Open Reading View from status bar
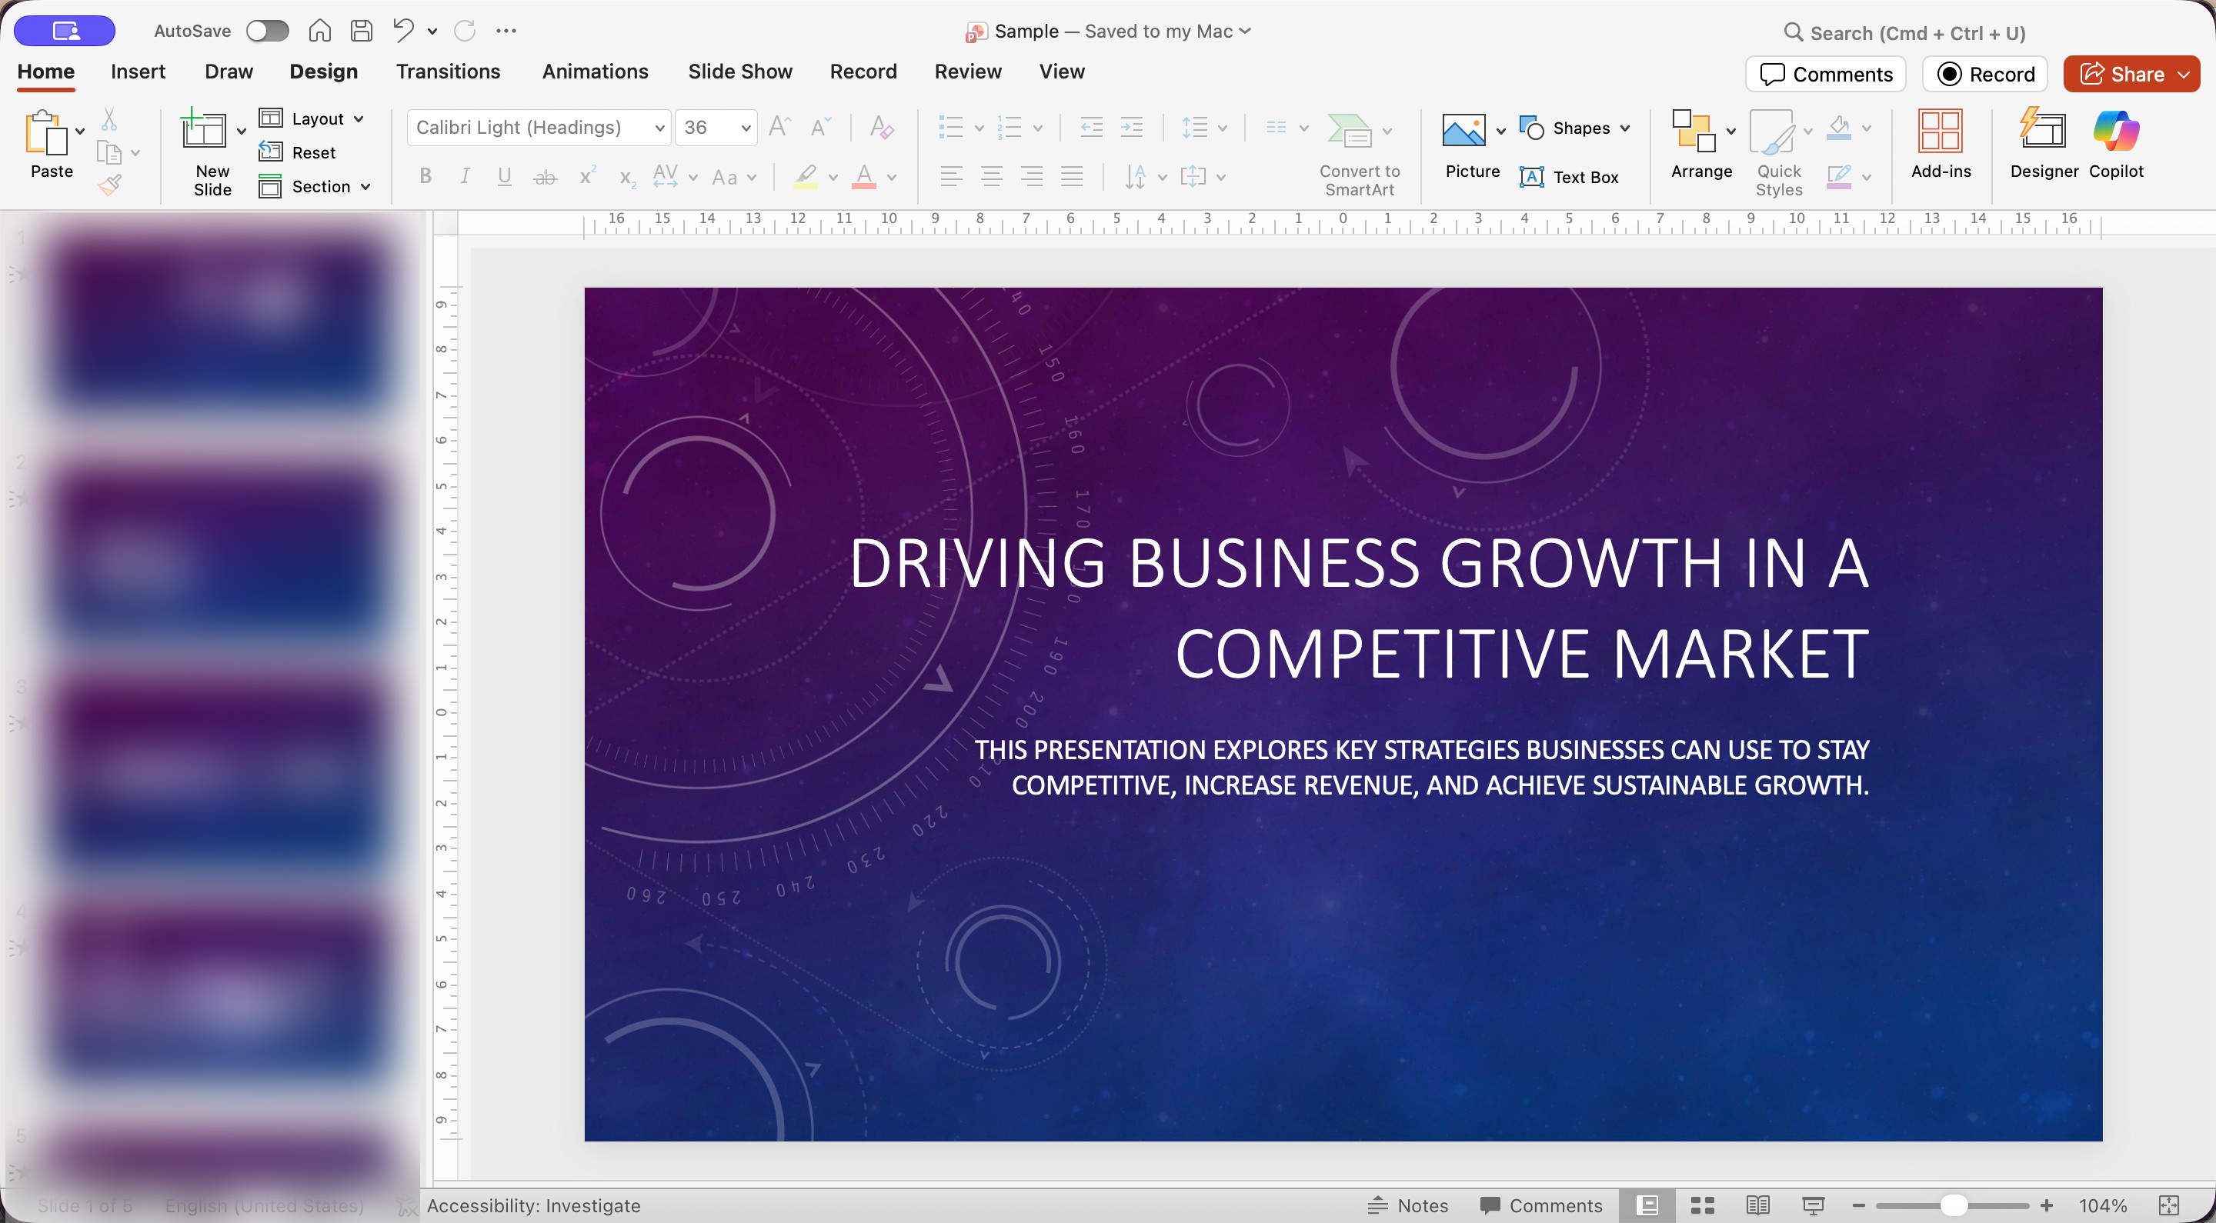The width and height of the screenshot is (2216, 1223). pos(1757,1205)
